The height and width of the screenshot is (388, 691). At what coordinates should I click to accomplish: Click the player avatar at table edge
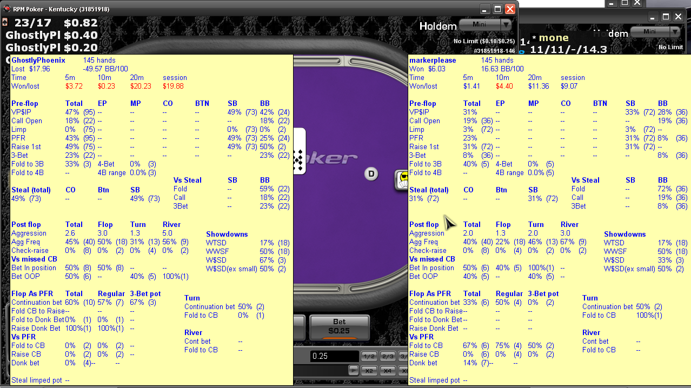pos(401,180)
